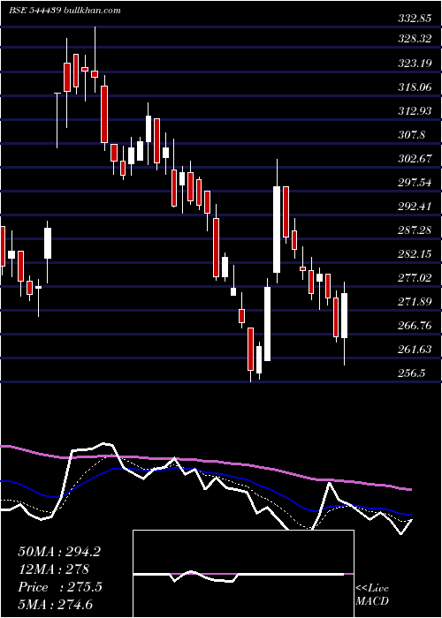The image size is (442, 618).
Task: Click the 50MA : 294.2 readout
Action: click(59, 552)
